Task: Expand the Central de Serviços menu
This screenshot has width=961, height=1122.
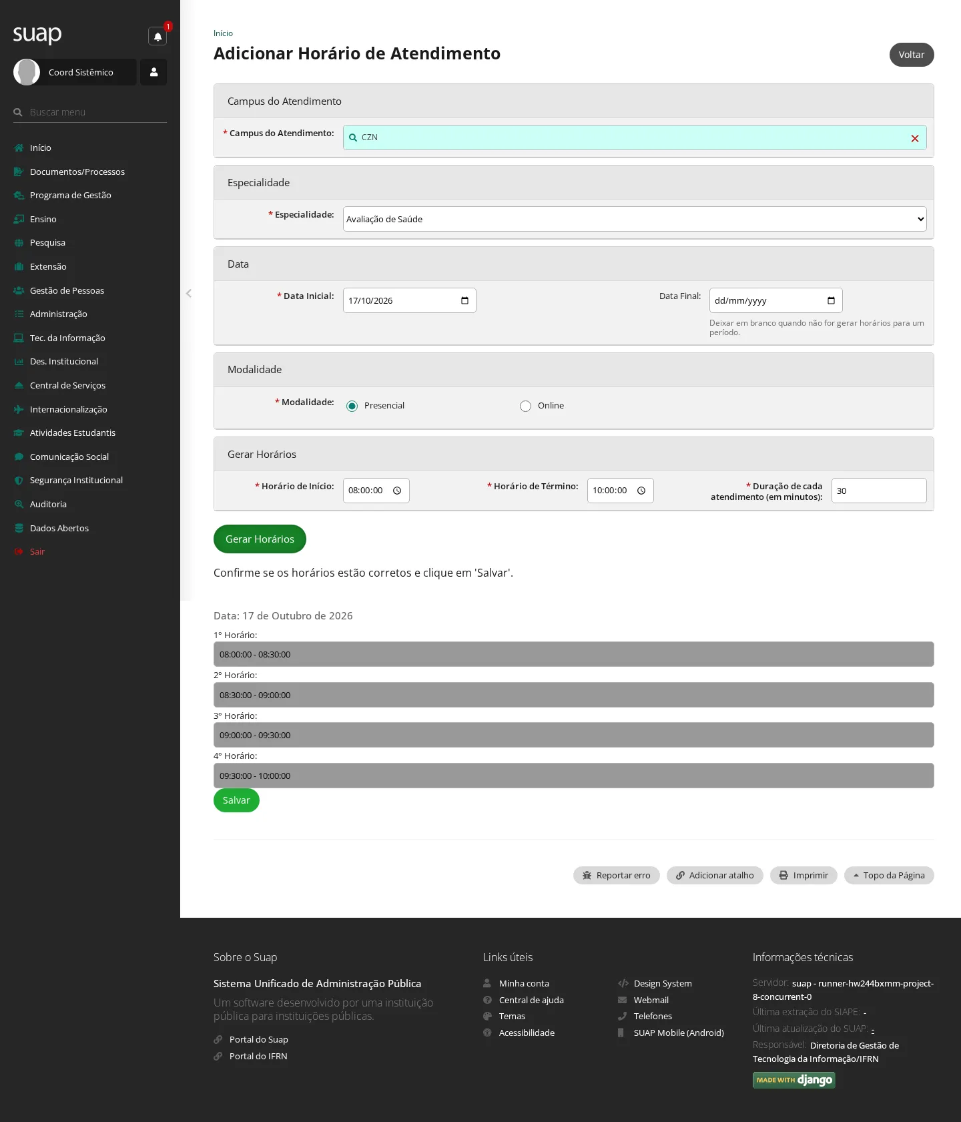Action: [x=67, y=385]
